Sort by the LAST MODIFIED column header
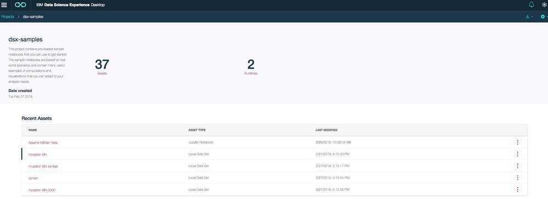Image resolution: width=548 pixels, height=199 pixels. 326,130
